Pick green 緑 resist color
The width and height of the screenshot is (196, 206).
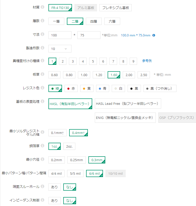pos(55,88)
